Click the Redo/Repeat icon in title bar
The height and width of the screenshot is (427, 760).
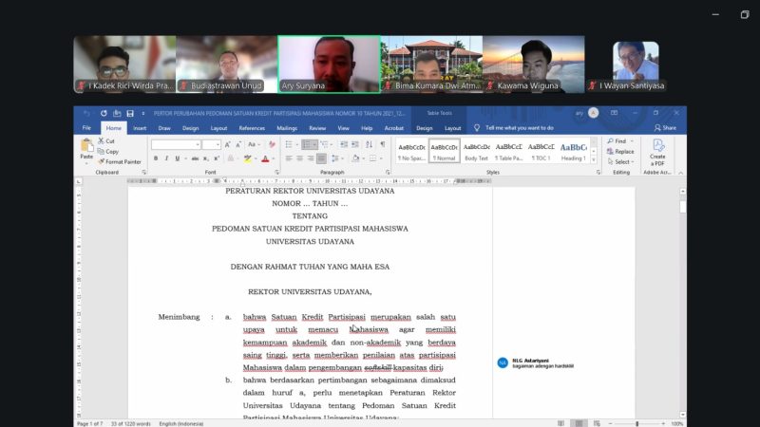point(104,113)
